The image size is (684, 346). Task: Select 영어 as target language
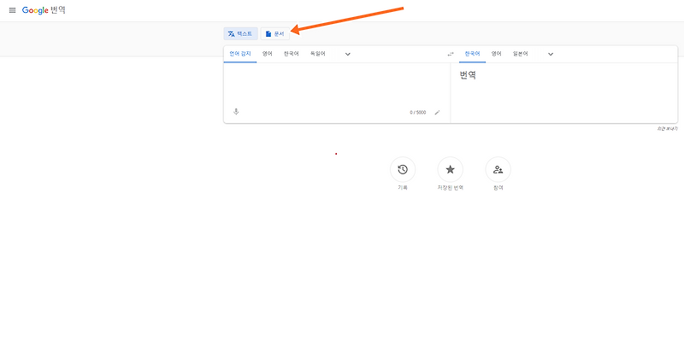point(497,54)
